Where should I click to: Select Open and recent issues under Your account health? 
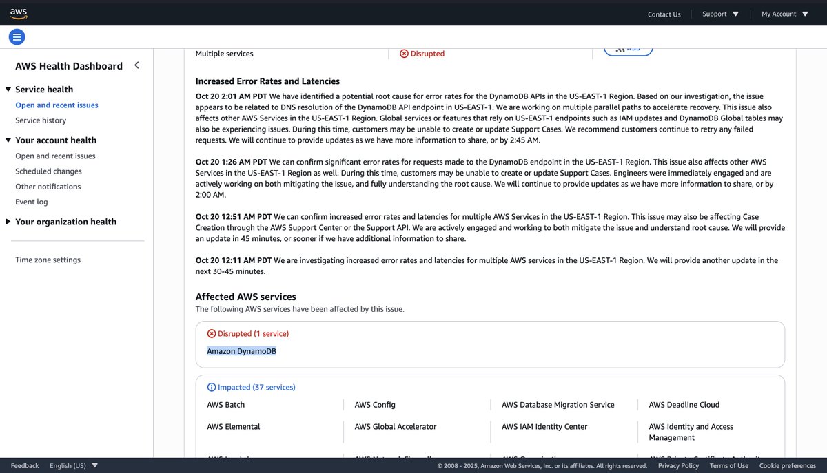55,156
